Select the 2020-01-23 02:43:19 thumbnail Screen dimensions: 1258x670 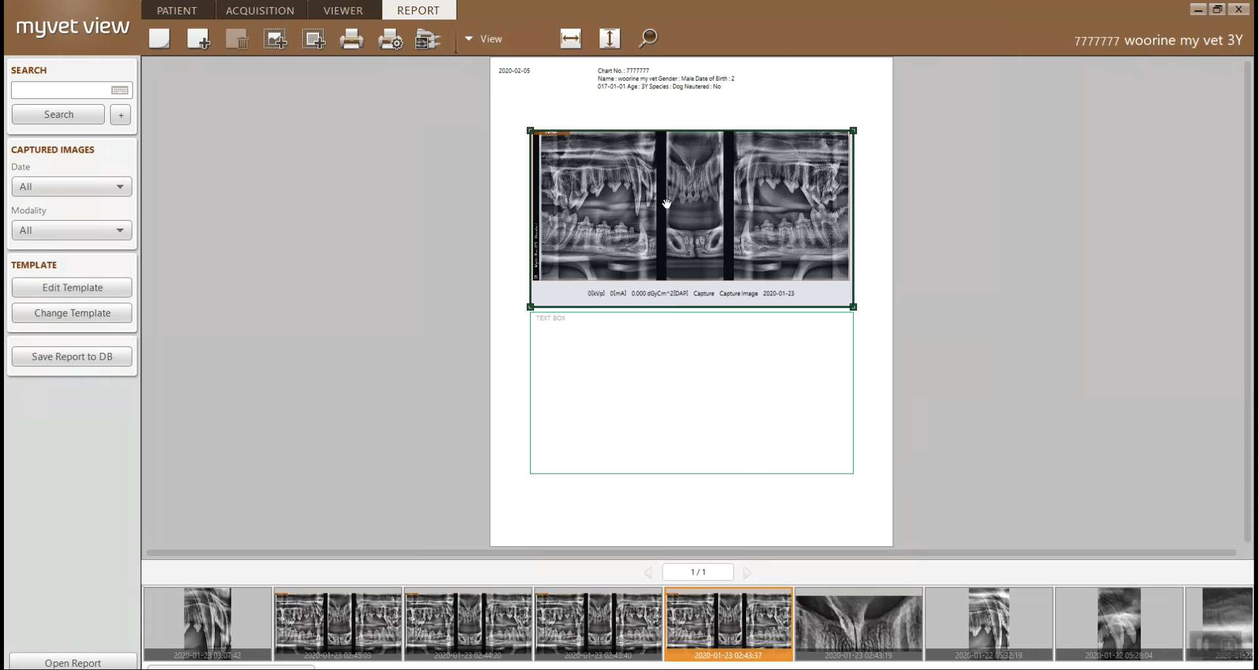point(858,623)
